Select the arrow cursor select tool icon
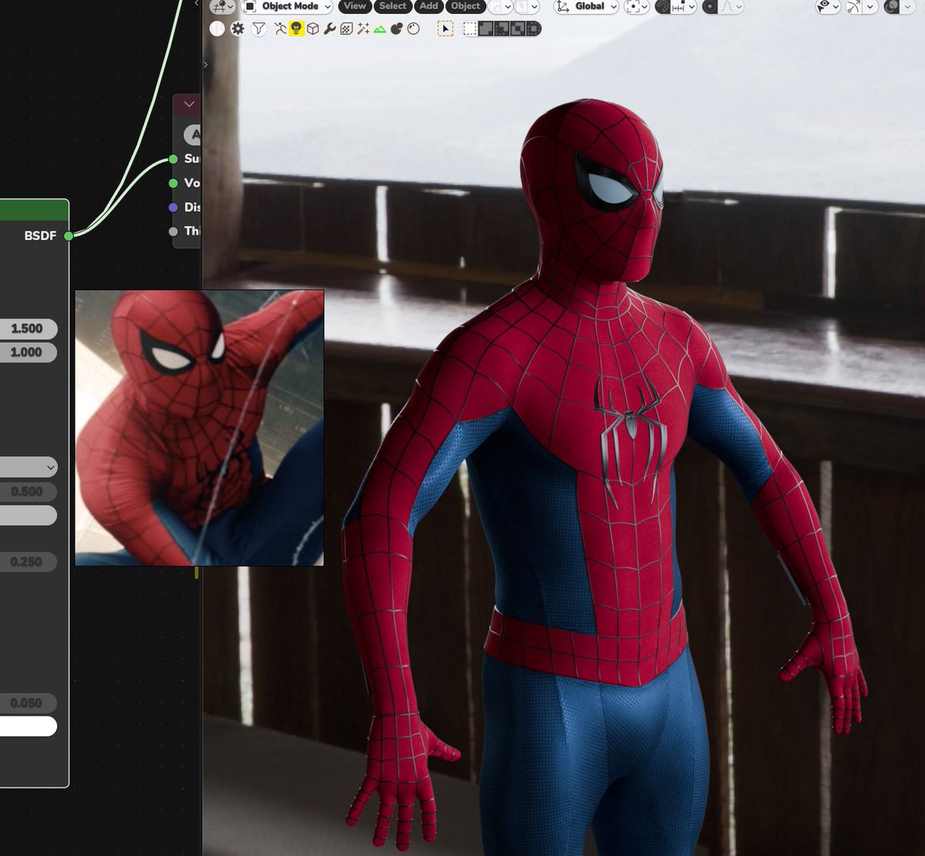 445,29
